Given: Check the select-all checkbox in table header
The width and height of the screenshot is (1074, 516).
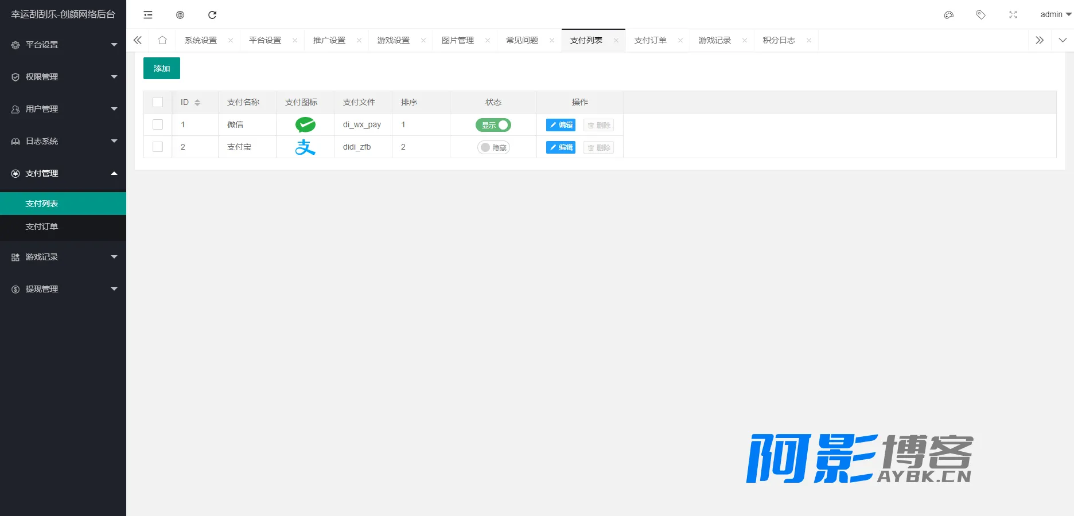Looking at the screenshot, I should pyautogui.click(x=158, y=102).
